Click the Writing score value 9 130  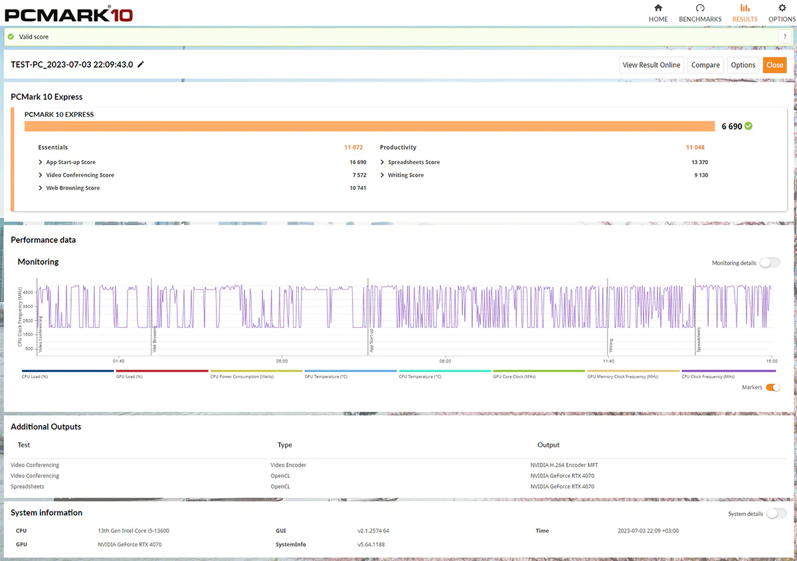(701, 175)
